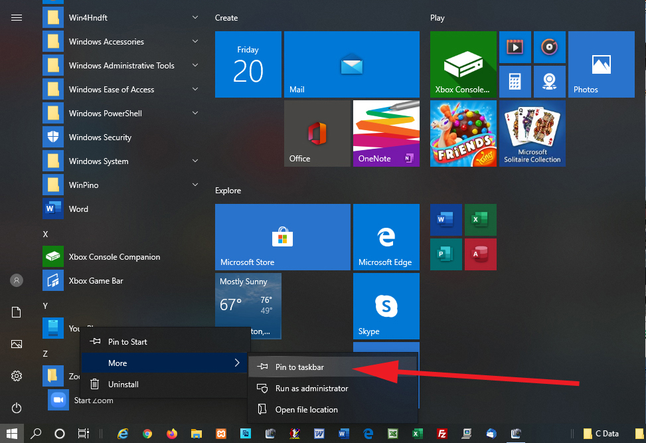Image resolution: width=646 pixels, height=443 pixels.
Task: Open the Xbox Console tile
Action: pyautogui.click(x=463, y=64)
